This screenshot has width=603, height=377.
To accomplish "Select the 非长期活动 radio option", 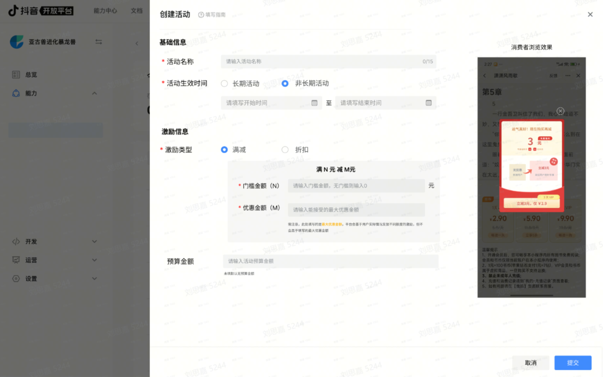I will [x=285, y=83].
